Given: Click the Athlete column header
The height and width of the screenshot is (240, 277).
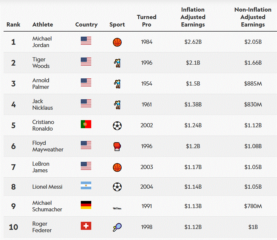Looking at the screenshot, I should tap(43, 24).
